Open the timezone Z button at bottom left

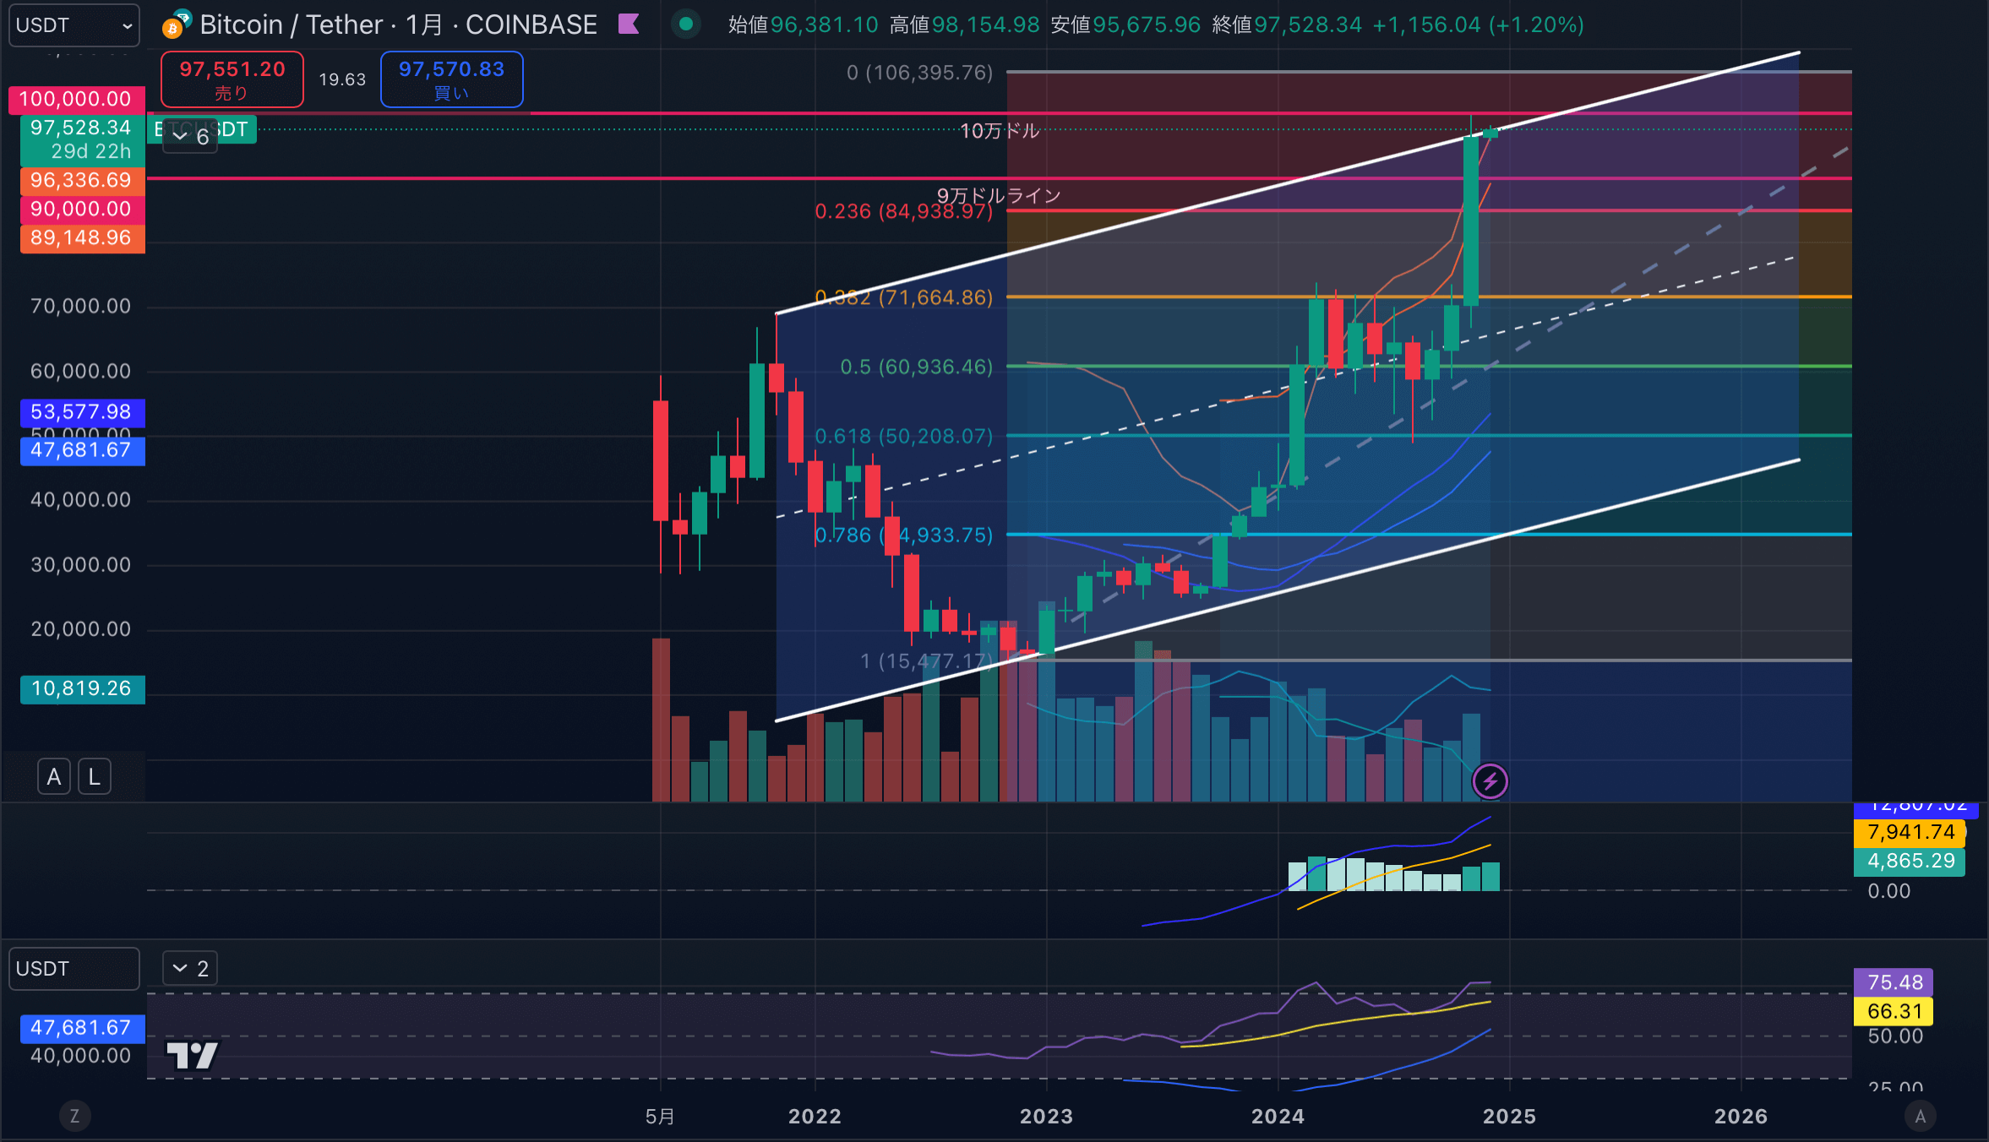(74, 1116)
